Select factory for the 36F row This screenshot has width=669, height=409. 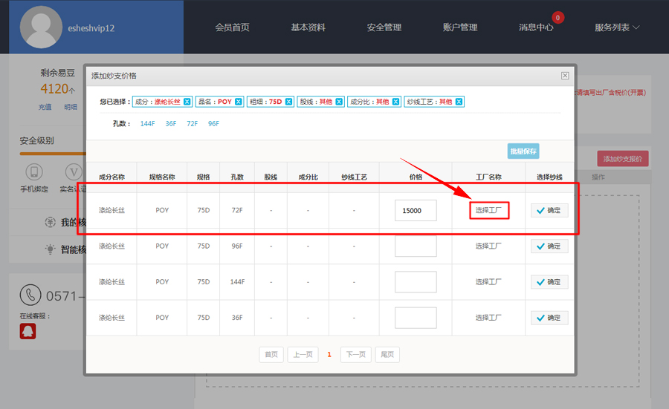(x=488, y=318)
